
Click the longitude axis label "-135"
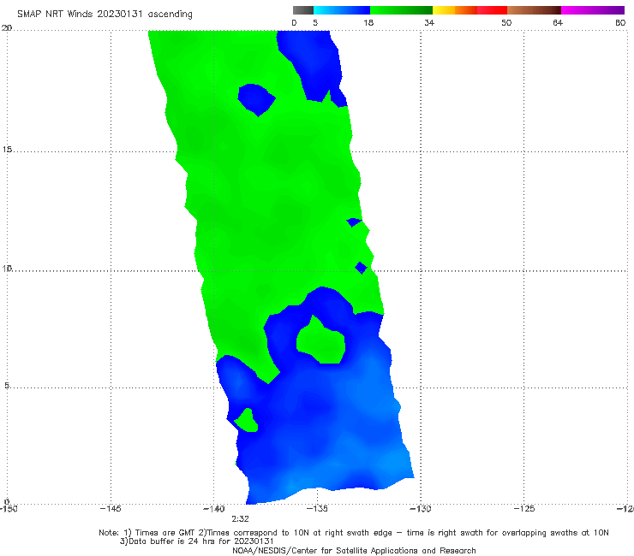coord(317,509)
